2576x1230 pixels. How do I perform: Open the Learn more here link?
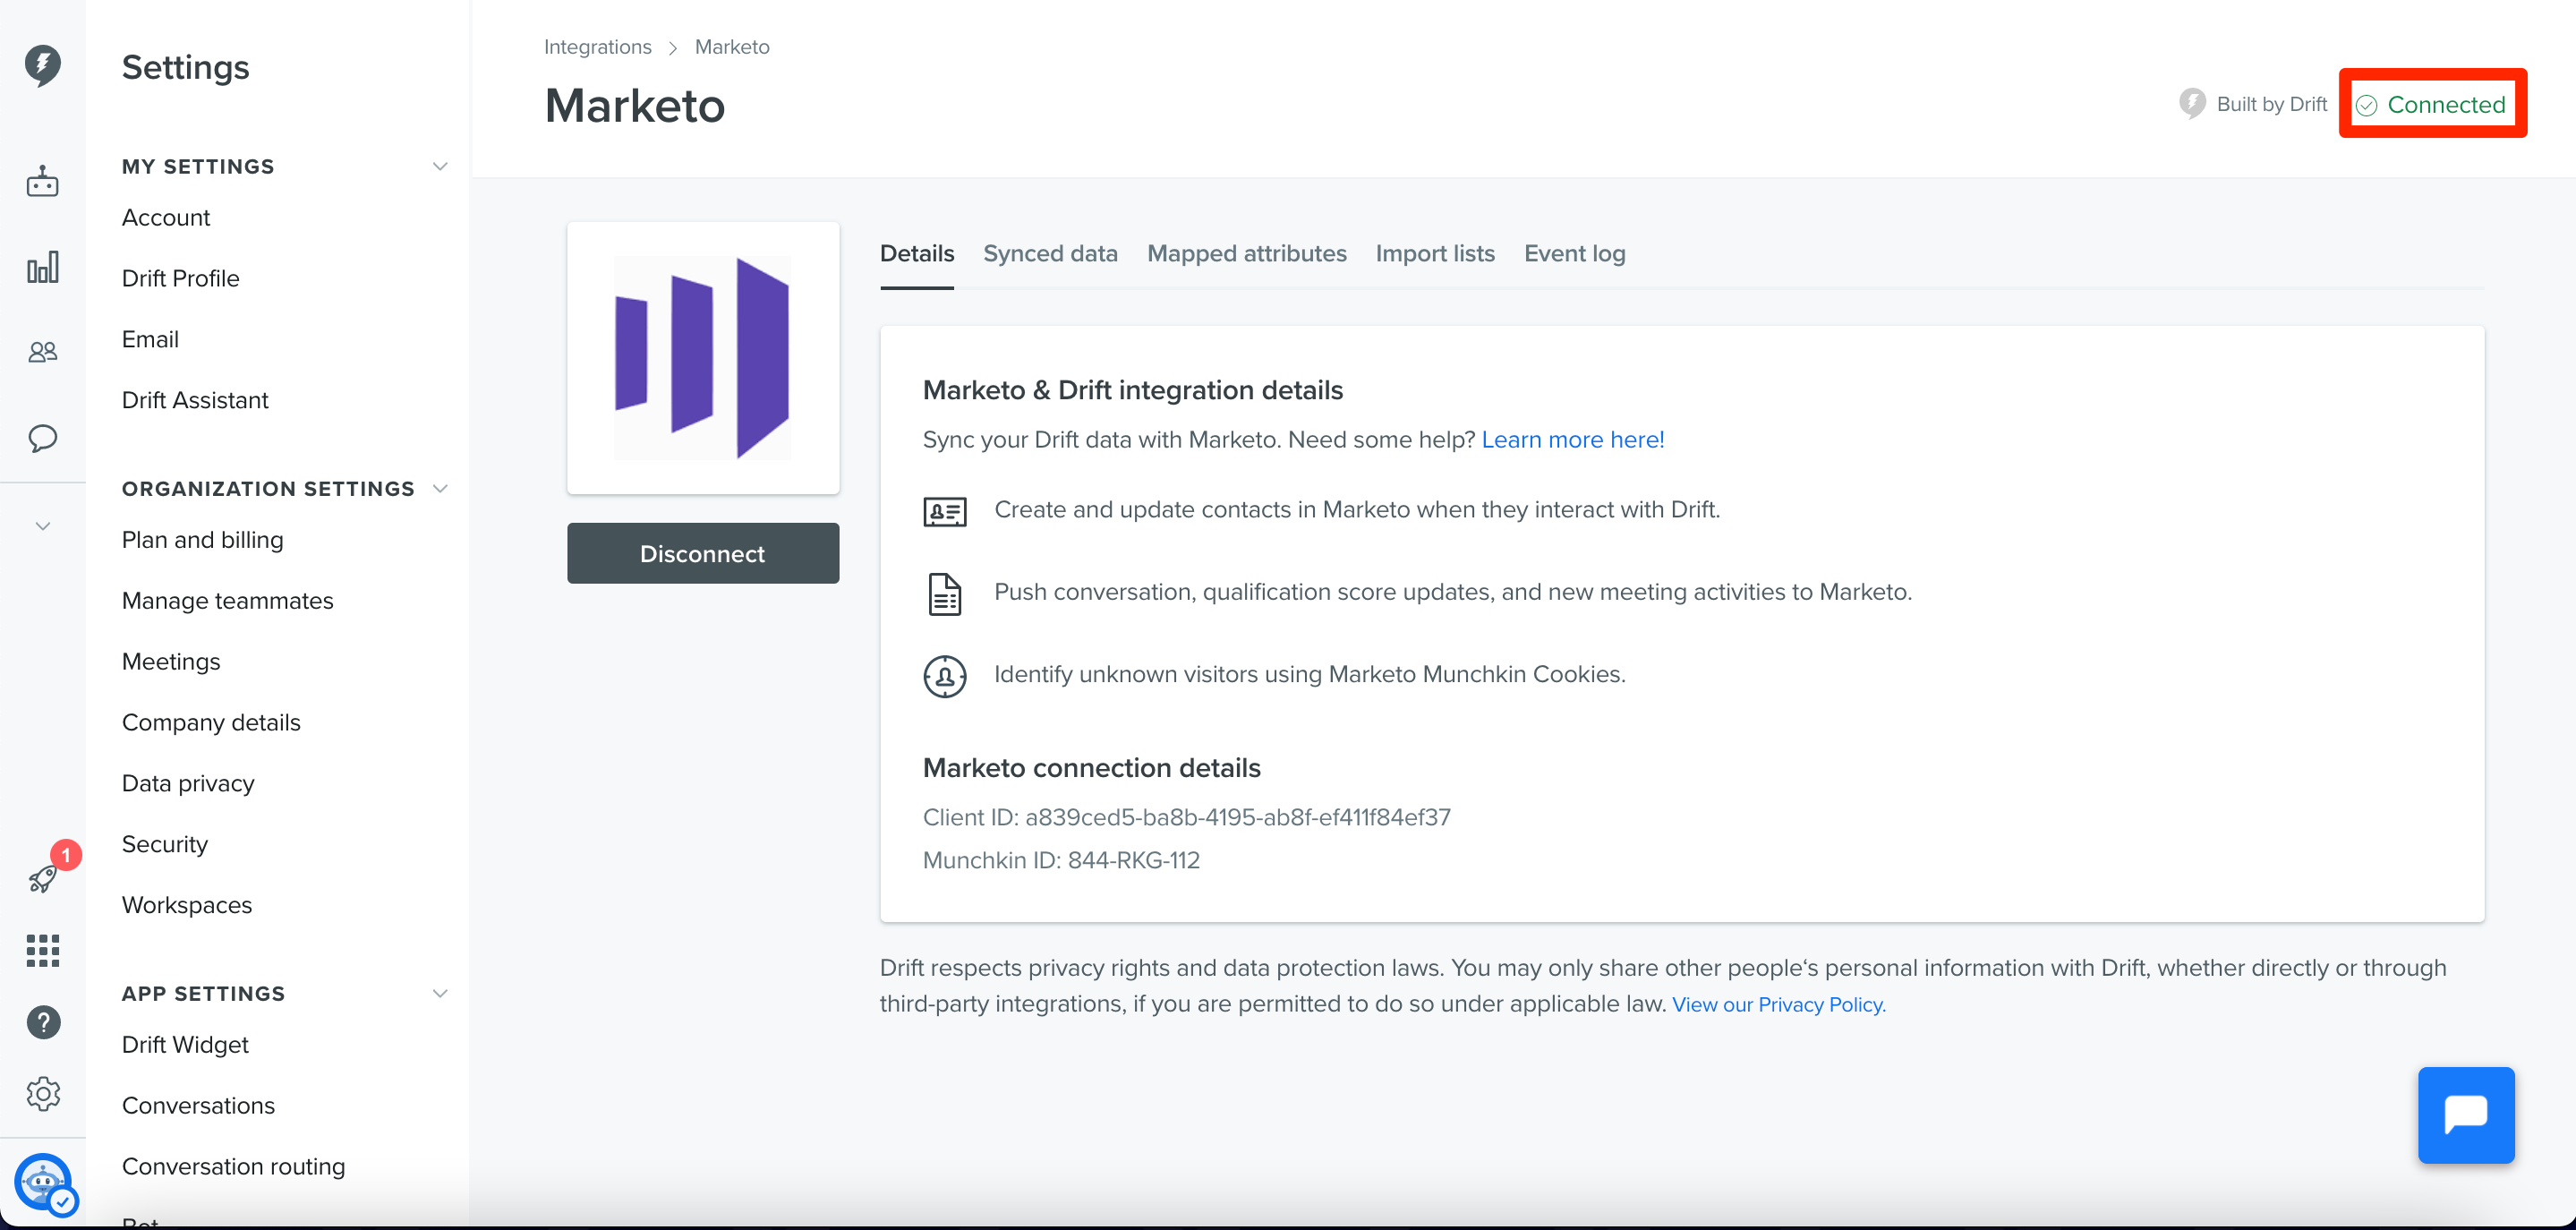pos(1572,439)
